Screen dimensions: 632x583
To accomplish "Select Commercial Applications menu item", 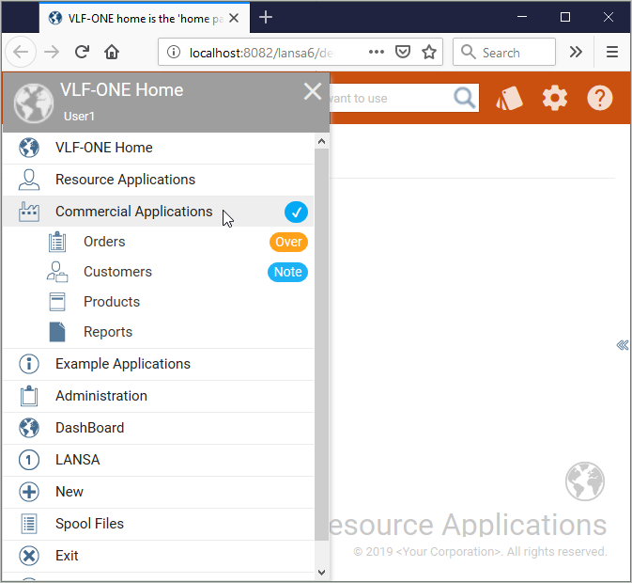I will coord(158,212).
